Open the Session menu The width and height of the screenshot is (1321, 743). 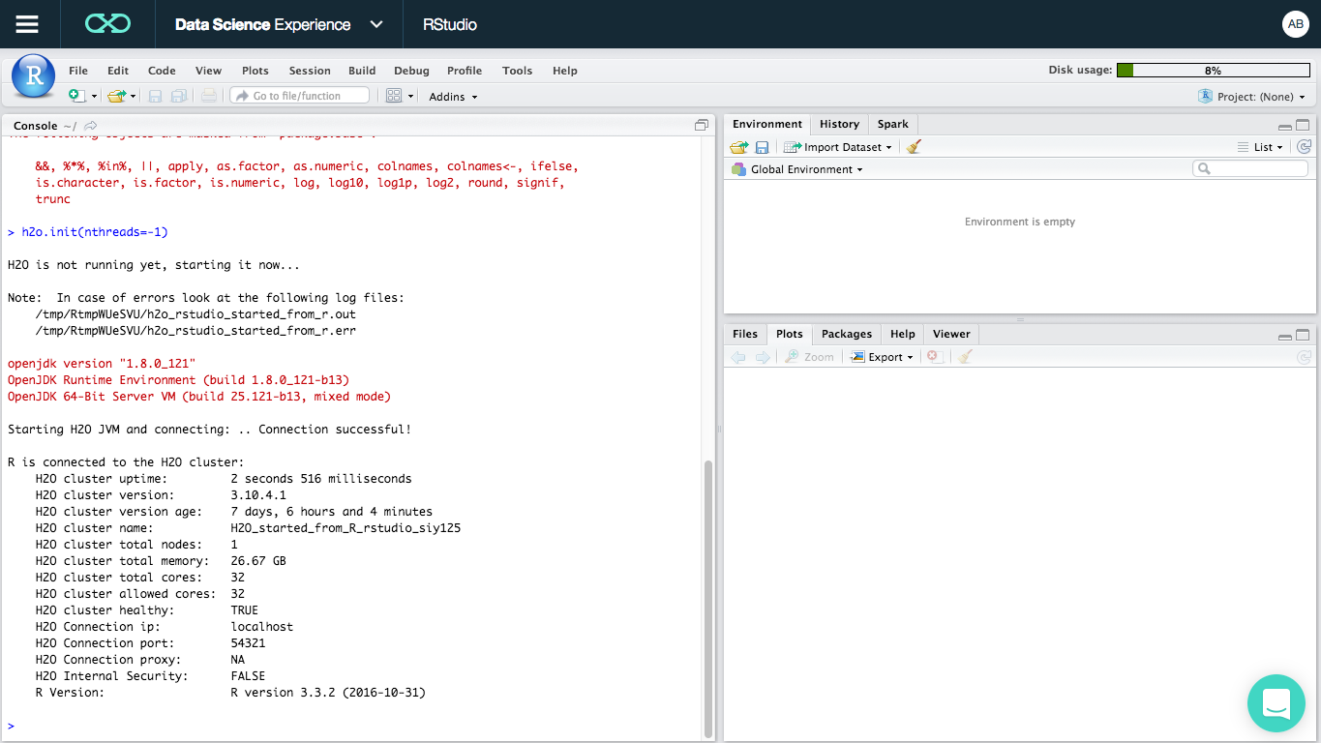tap(310, 71)
